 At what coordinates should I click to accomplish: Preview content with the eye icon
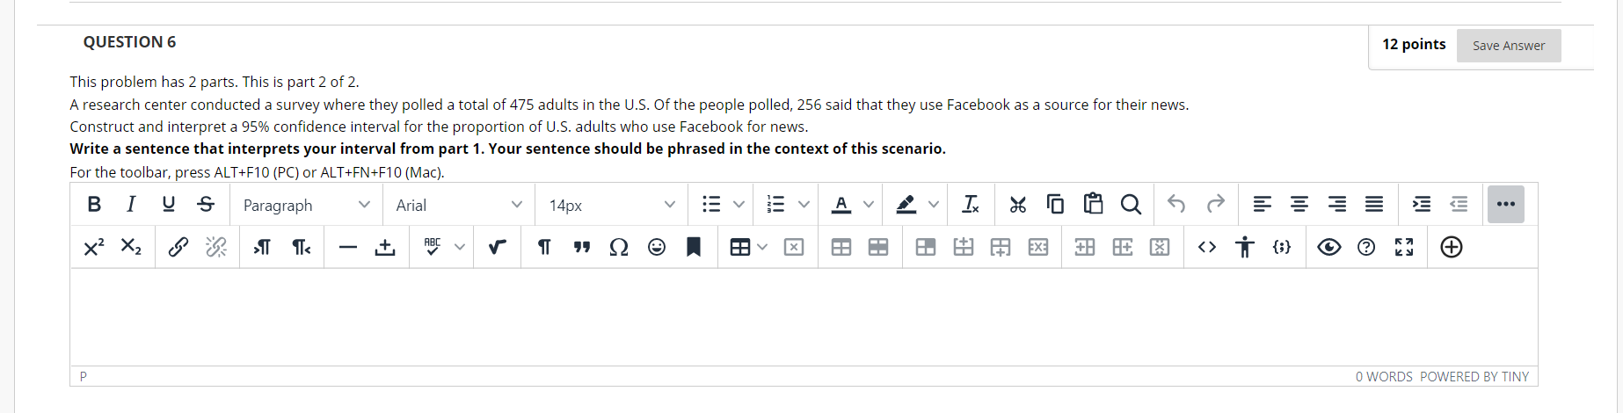[1328, 247]
